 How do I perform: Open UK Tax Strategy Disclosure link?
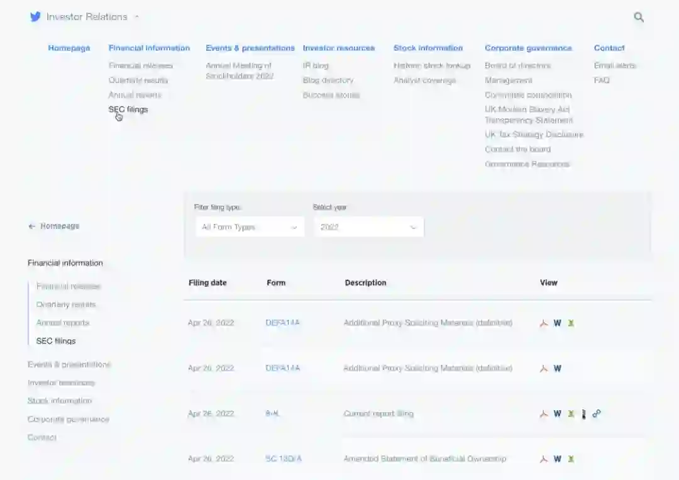(x=534, y=135)
